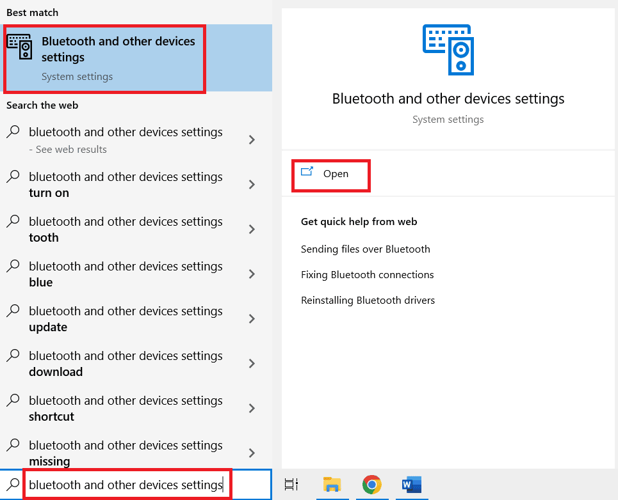Click 'System settings' subtitle in the preview pane
Image resolution: width=618 pixels, height=500 pixels.
[x=448, y=119]
